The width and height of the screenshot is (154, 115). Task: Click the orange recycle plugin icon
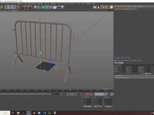coord(106,7)
